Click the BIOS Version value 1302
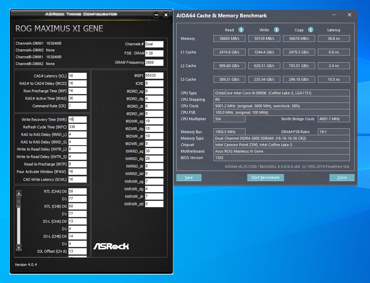This screenshot has height=283, width=370. point(282,158)
